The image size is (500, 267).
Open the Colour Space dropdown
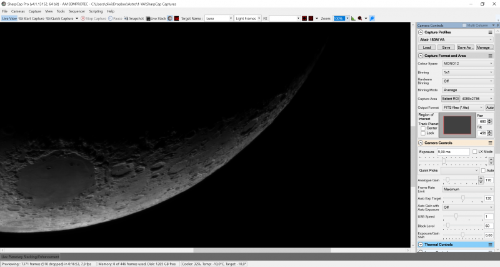pos(467,63)
